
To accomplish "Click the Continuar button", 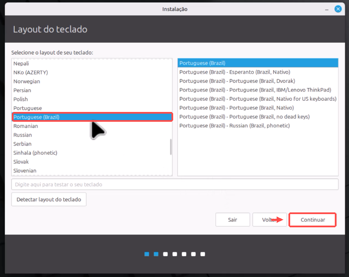I will pyautogui.click(x=312, y=220).
